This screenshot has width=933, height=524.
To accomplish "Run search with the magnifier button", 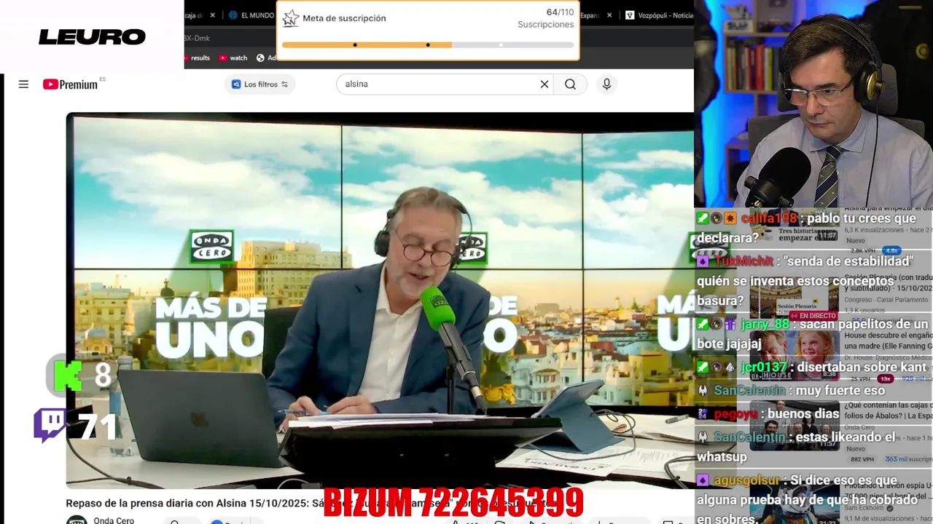I will click(570, 84).
